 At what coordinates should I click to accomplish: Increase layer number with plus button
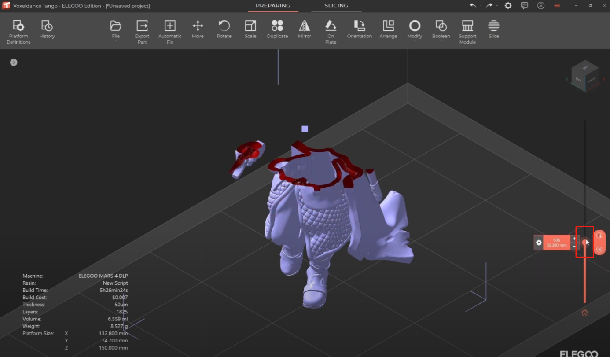(x=574, y=239)
